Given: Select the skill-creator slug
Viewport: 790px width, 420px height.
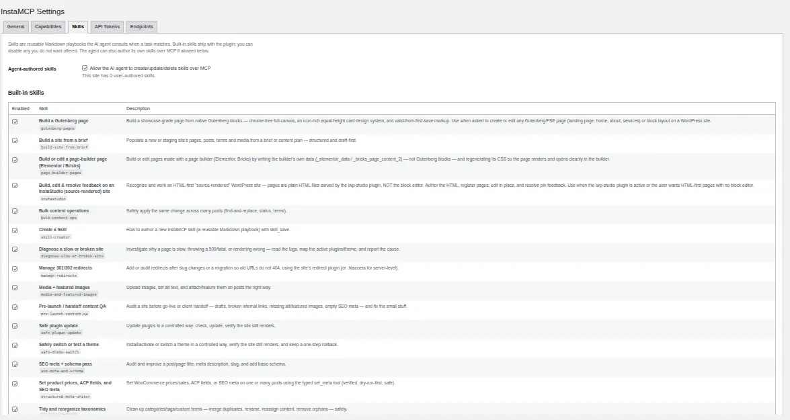Looking at the screenshot, I should (55, 237).
